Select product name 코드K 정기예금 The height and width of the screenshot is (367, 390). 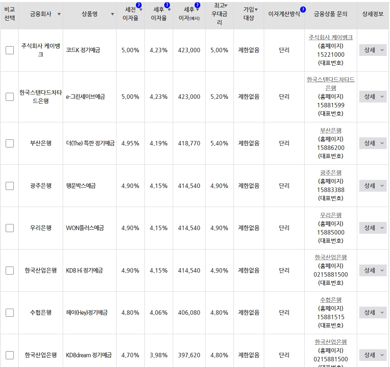pos(83,50)
